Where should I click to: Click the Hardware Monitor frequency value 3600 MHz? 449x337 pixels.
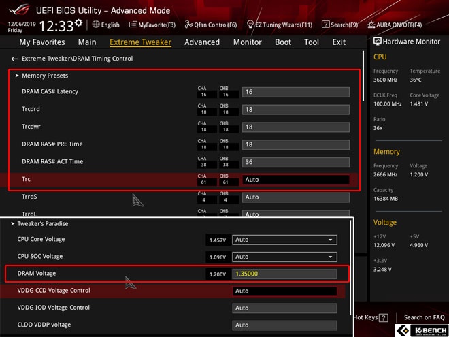coord(385,80)
